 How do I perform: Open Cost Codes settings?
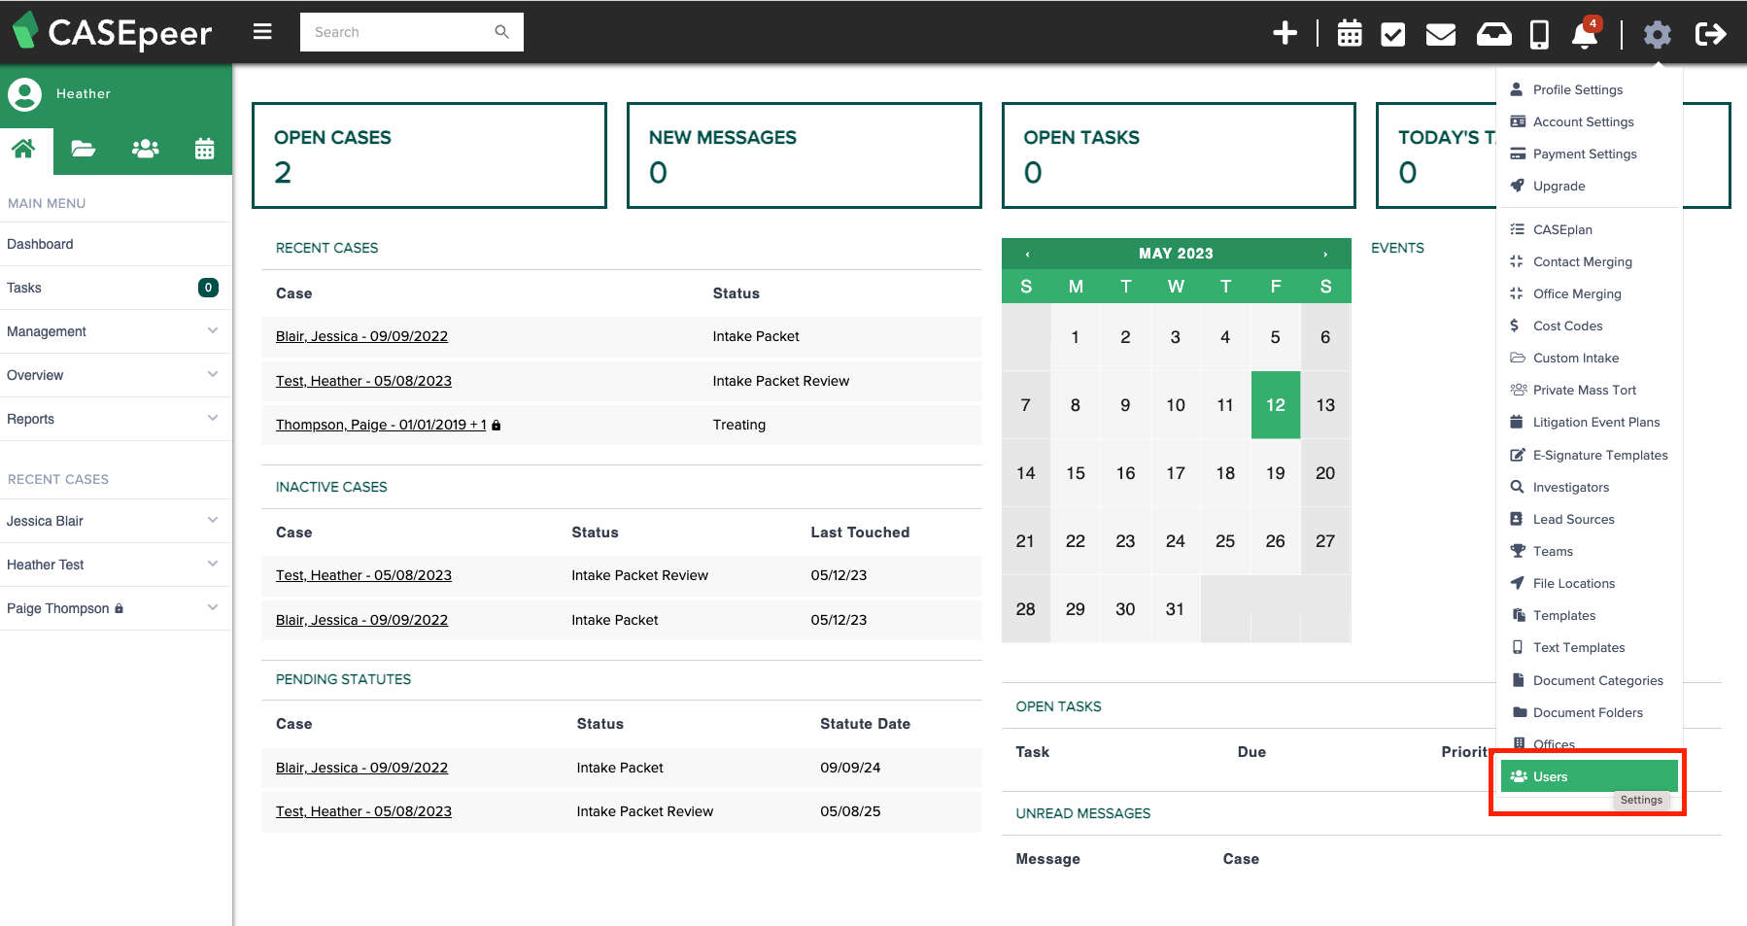tap(1590, 326)
